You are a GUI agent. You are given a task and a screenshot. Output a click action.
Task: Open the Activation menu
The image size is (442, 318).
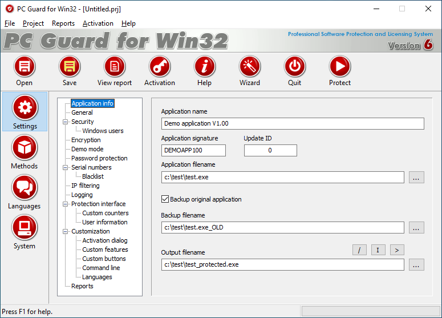point(98,23)
